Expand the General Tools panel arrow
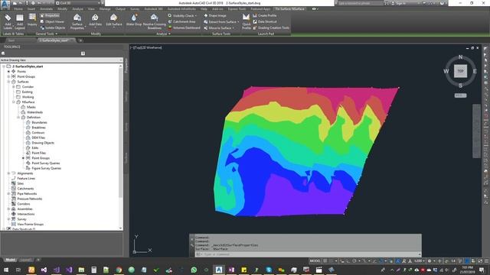The width and height of the screenshot is (490, 275). 57,34
